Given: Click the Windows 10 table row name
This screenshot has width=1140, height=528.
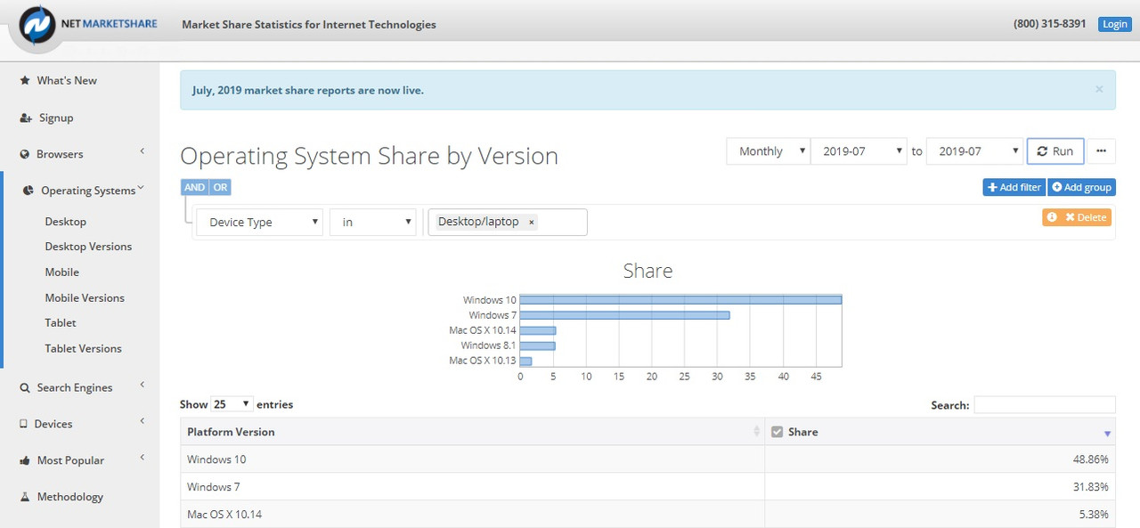Looking at the screenshot, I should (216, 459).
